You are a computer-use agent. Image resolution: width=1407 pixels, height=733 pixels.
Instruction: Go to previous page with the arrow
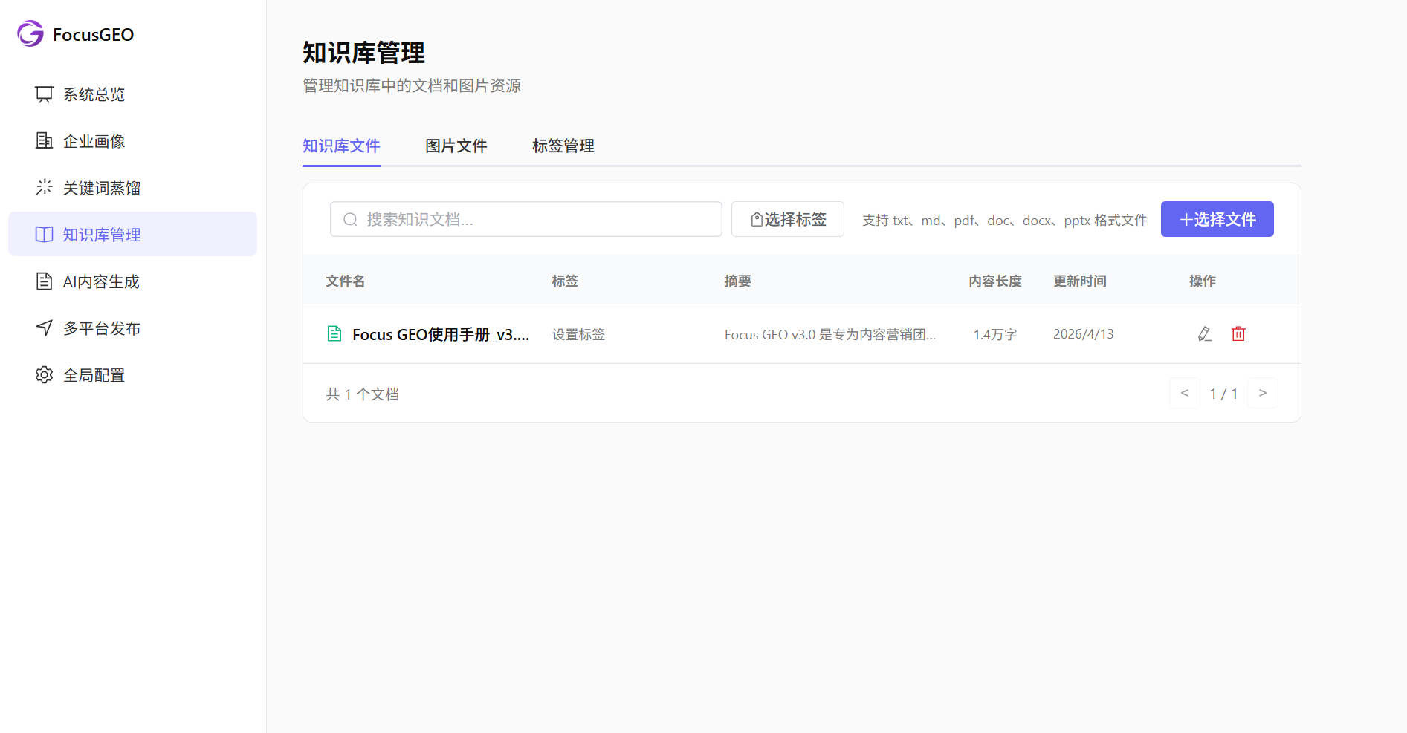[x=1184, y=393]
